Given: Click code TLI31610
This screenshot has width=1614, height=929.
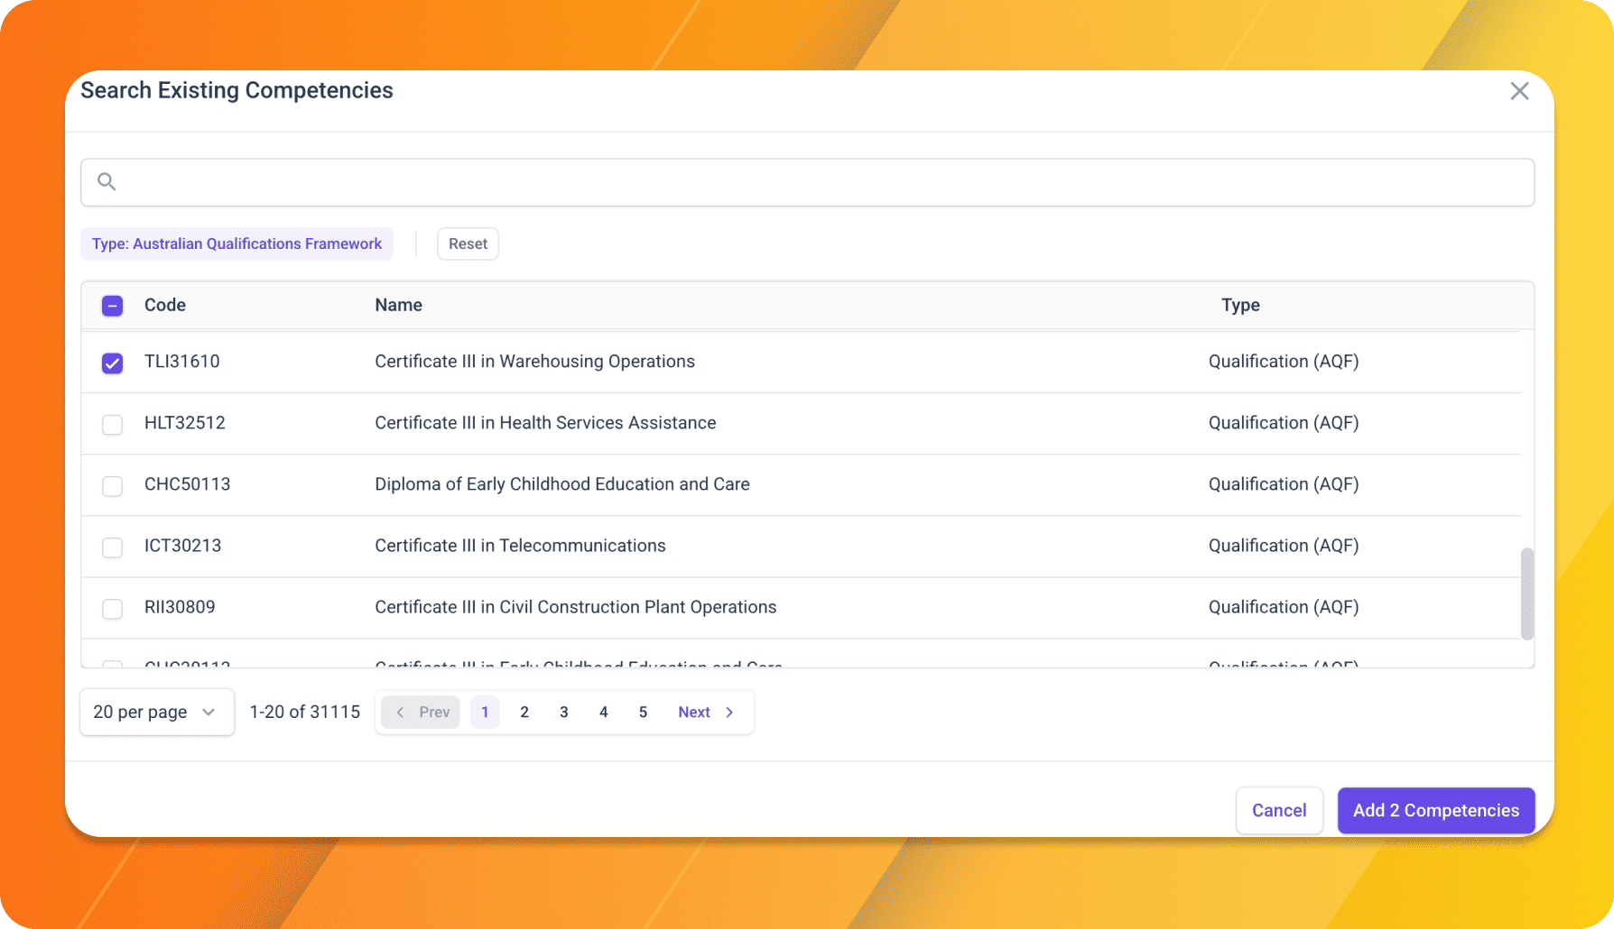Looking at the screenshot, I should point(182,361).
